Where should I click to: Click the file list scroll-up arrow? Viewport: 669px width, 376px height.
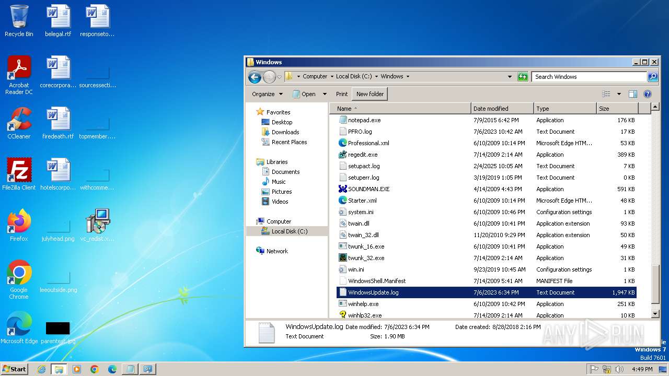(x=655, y=108)
